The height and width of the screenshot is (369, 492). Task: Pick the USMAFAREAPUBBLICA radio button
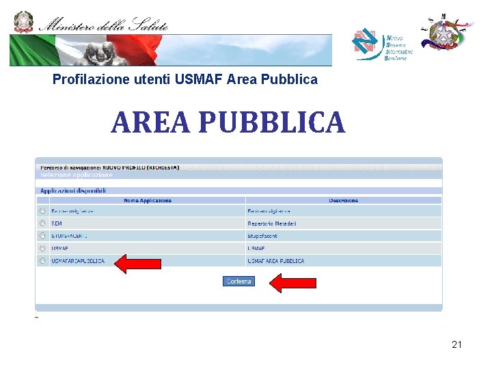tap(42, 261)
